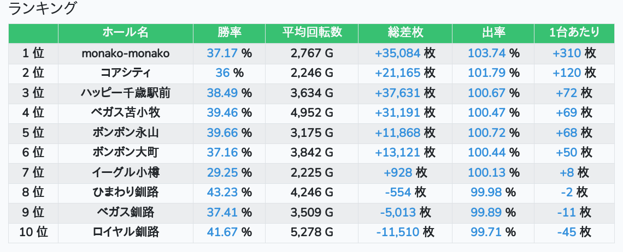Screen dimensions: 623x252
Task: Sort by the 勝率 column header
Action: (229, 33)
